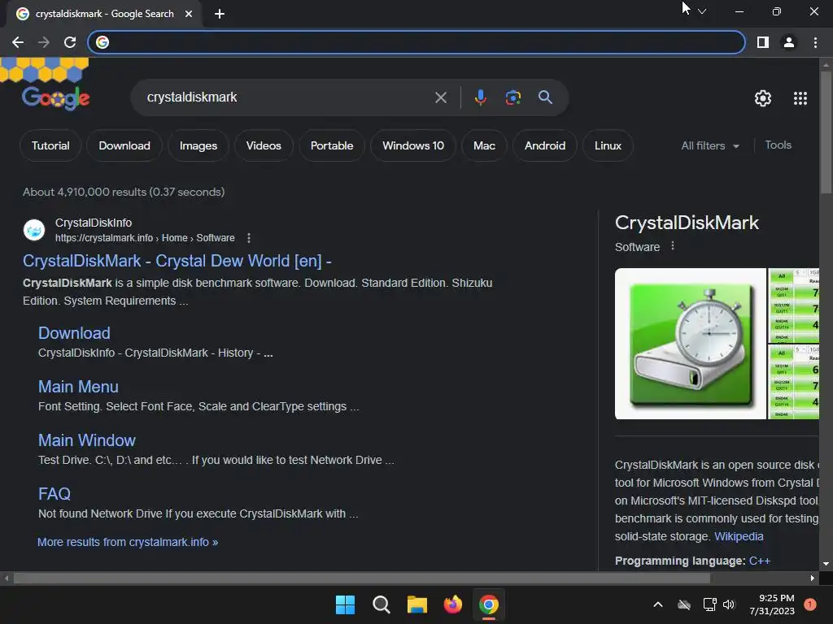Open the FAQ sitelink
Image resolution: width=833 pixels, height=624 pixels.
(55, 494)
